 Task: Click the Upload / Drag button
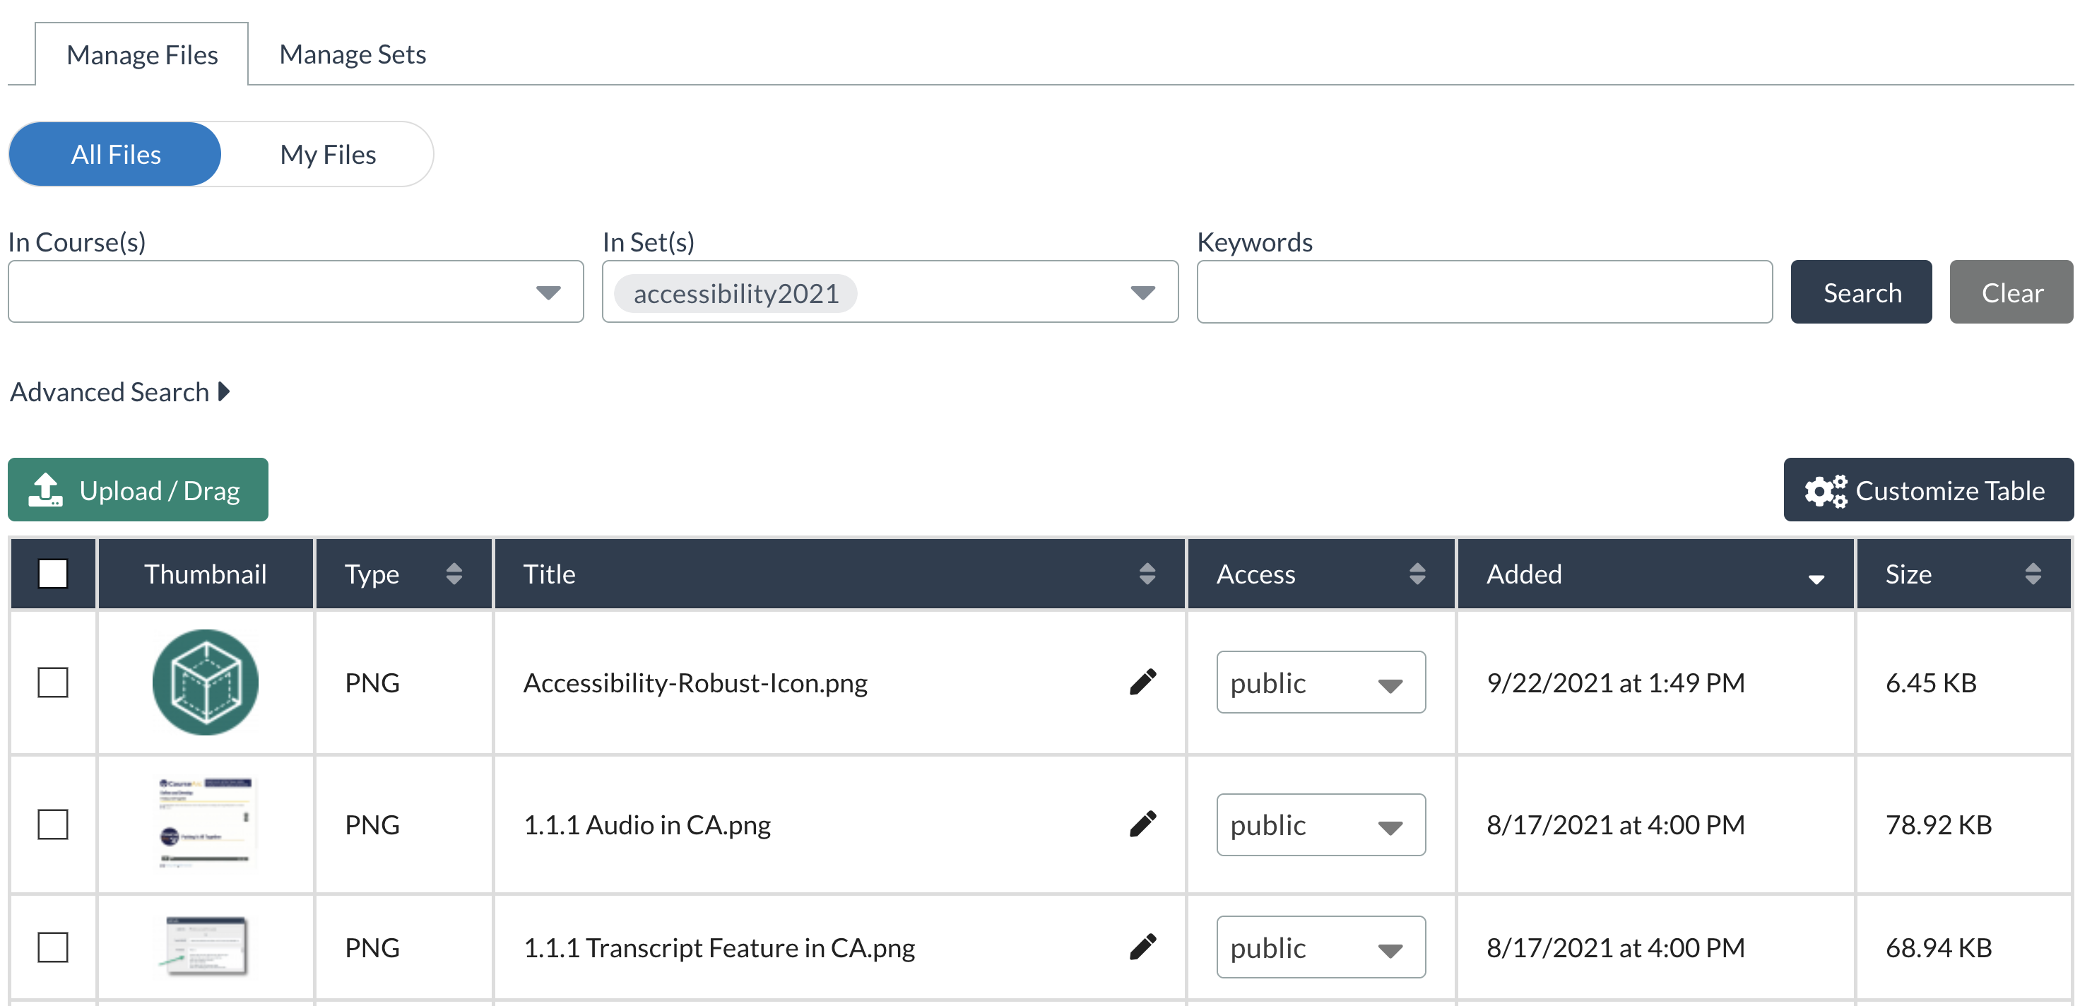[x=138, y=490]
